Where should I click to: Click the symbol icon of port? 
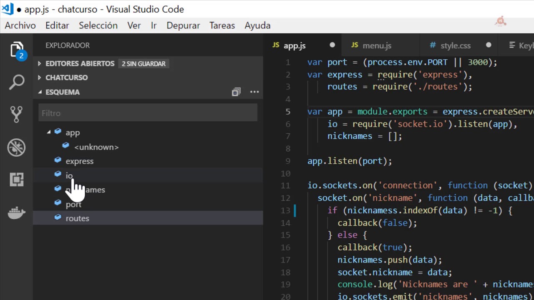click(x=58, y=203)
